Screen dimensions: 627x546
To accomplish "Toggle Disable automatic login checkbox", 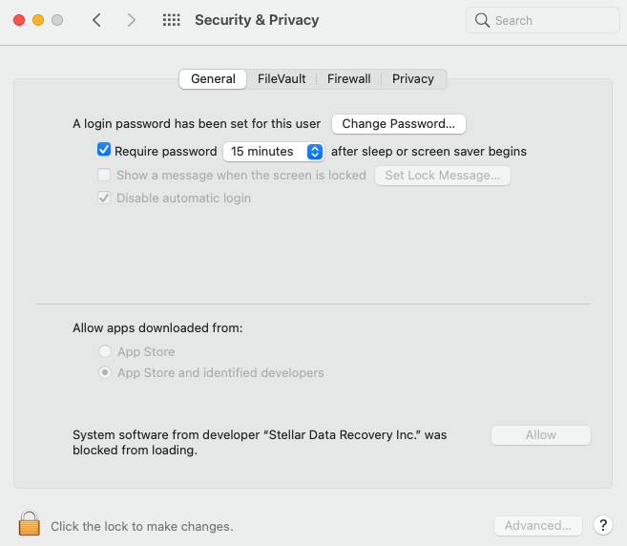I will (x=104, y=199).
